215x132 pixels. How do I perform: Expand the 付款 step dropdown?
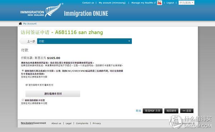(x=84, y=41)
